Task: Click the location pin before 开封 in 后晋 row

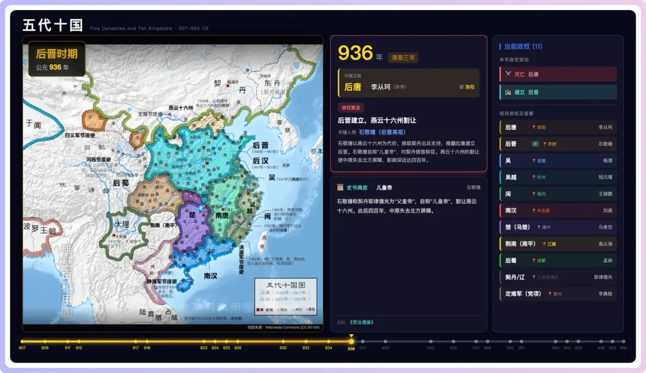Action: (545, 144)
